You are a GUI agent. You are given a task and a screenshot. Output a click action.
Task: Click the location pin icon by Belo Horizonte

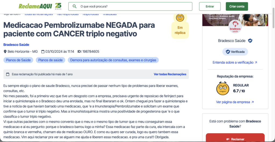point(5,52)
